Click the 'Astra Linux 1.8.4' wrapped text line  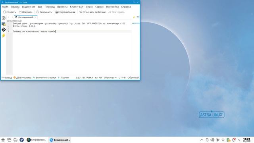coord(24,26)
